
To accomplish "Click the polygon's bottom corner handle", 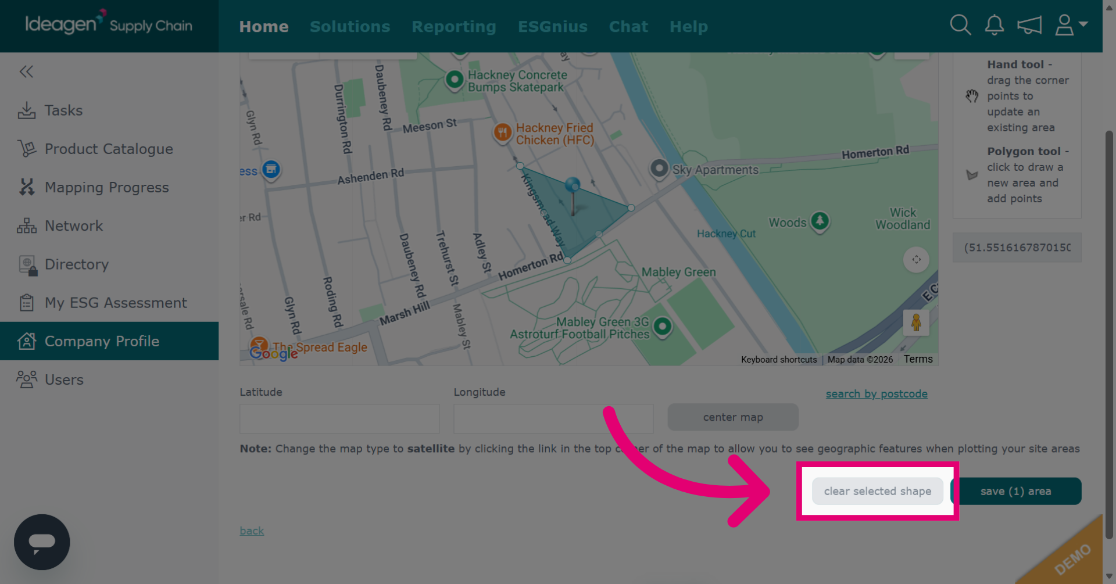I will click(x=567, y=260).
